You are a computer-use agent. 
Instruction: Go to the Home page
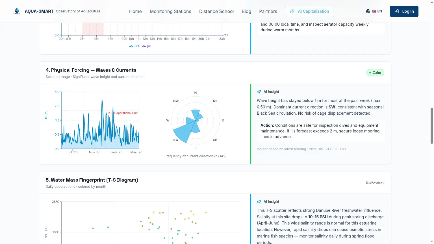pos(135,11)
